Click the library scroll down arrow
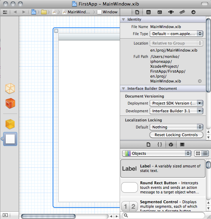The height and width of the screenshot is (219, 211). pyautogui.click(x=208, y=208)
